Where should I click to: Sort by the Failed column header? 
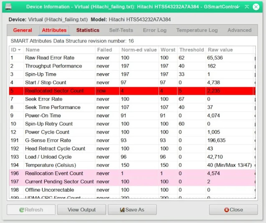(x=107, y=50)
